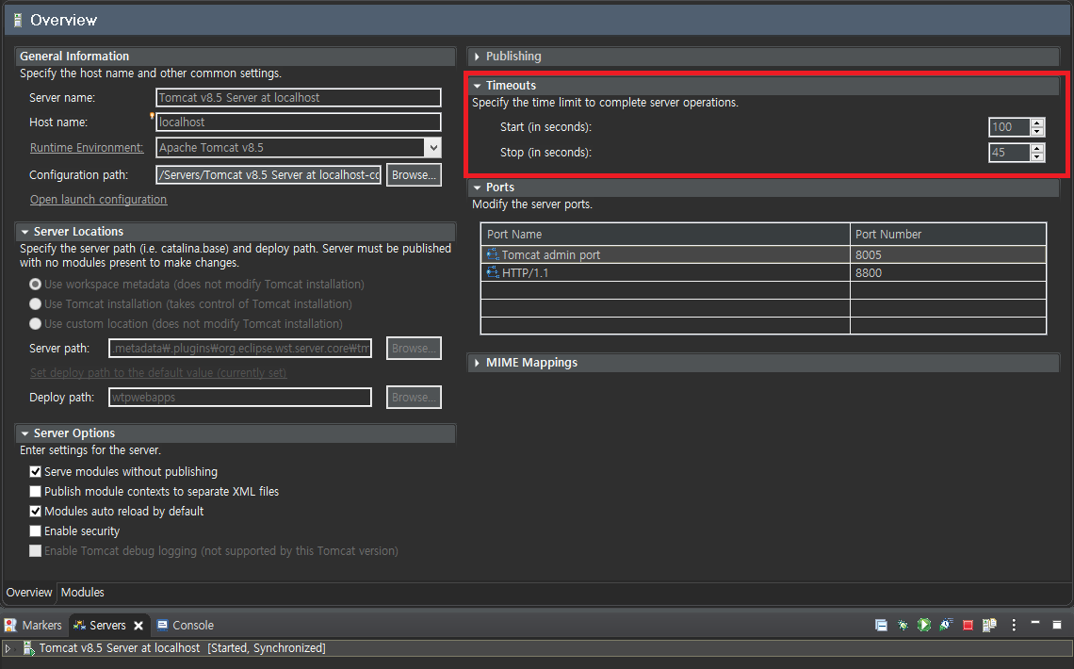This screenshot has width=1074, height=669.
Task: Click the Server path text field
Action: [x=239, y=349]
